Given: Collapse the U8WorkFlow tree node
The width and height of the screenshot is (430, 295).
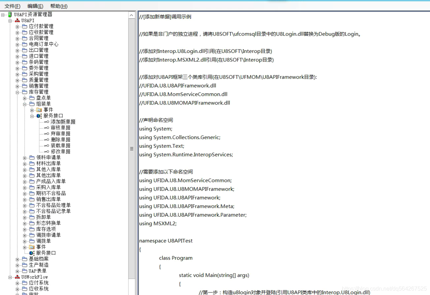Looking at the screenshot, I should coord(10,277).
